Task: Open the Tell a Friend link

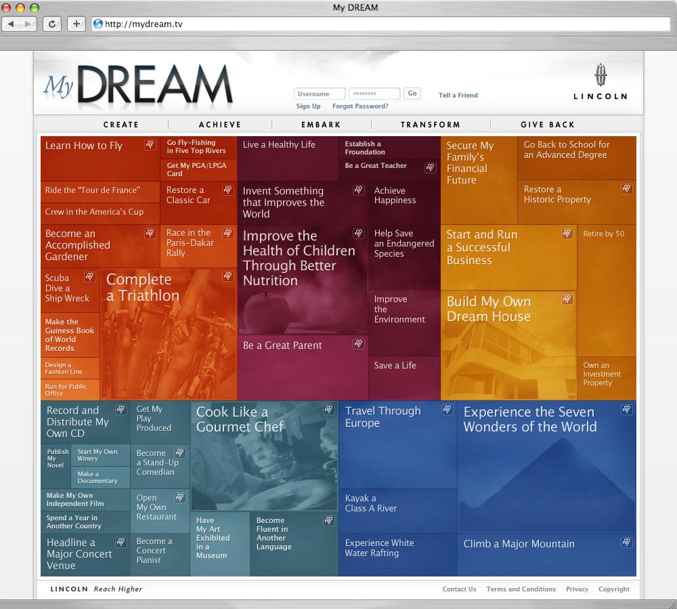Action: [x=458, y=96]
